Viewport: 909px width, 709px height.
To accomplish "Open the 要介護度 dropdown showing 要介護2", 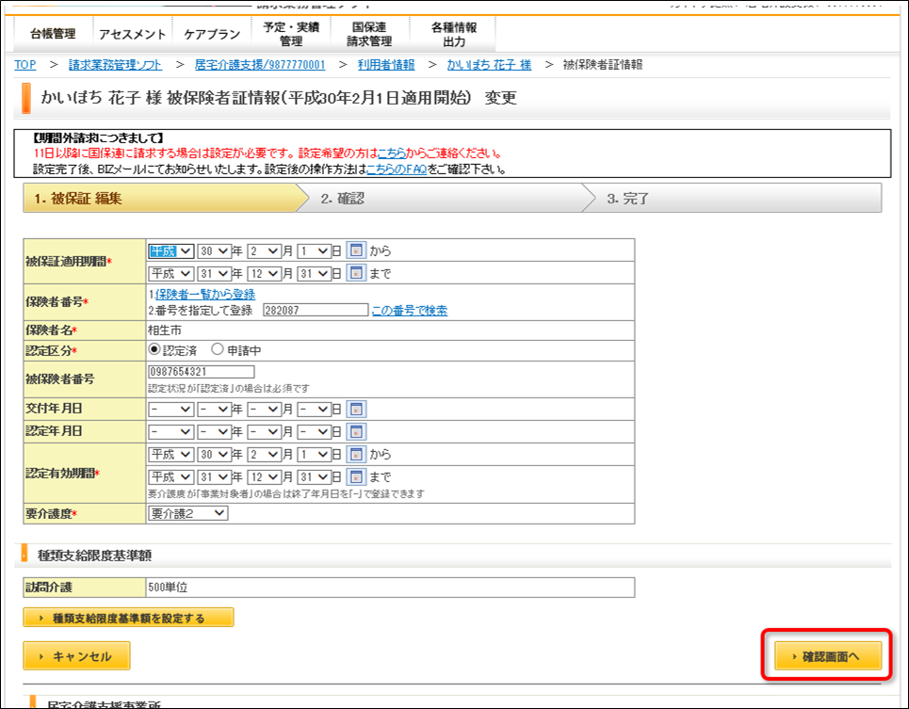I will pyautogui.click(x=187, y=513).
